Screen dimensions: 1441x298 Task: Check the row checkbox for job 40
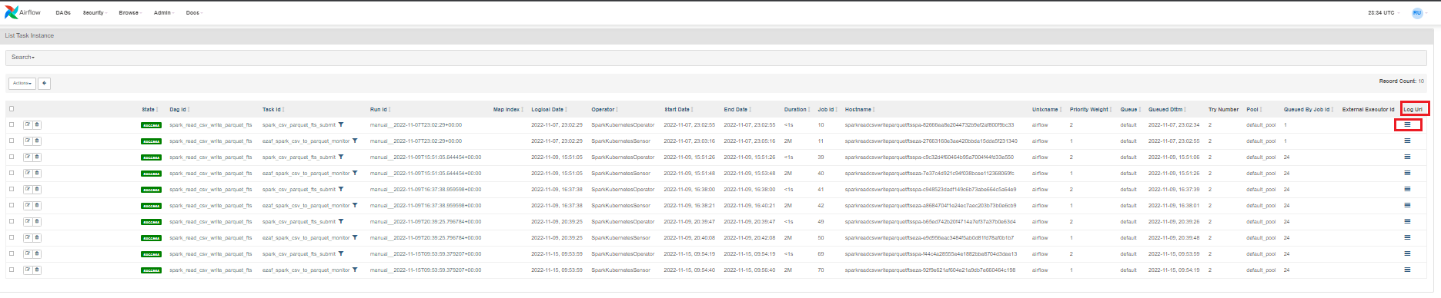pos(12,173)
